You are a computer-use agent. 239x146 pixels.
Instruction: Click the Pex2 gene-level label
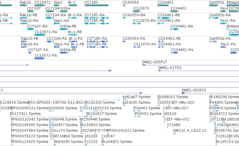pos(224,8)
